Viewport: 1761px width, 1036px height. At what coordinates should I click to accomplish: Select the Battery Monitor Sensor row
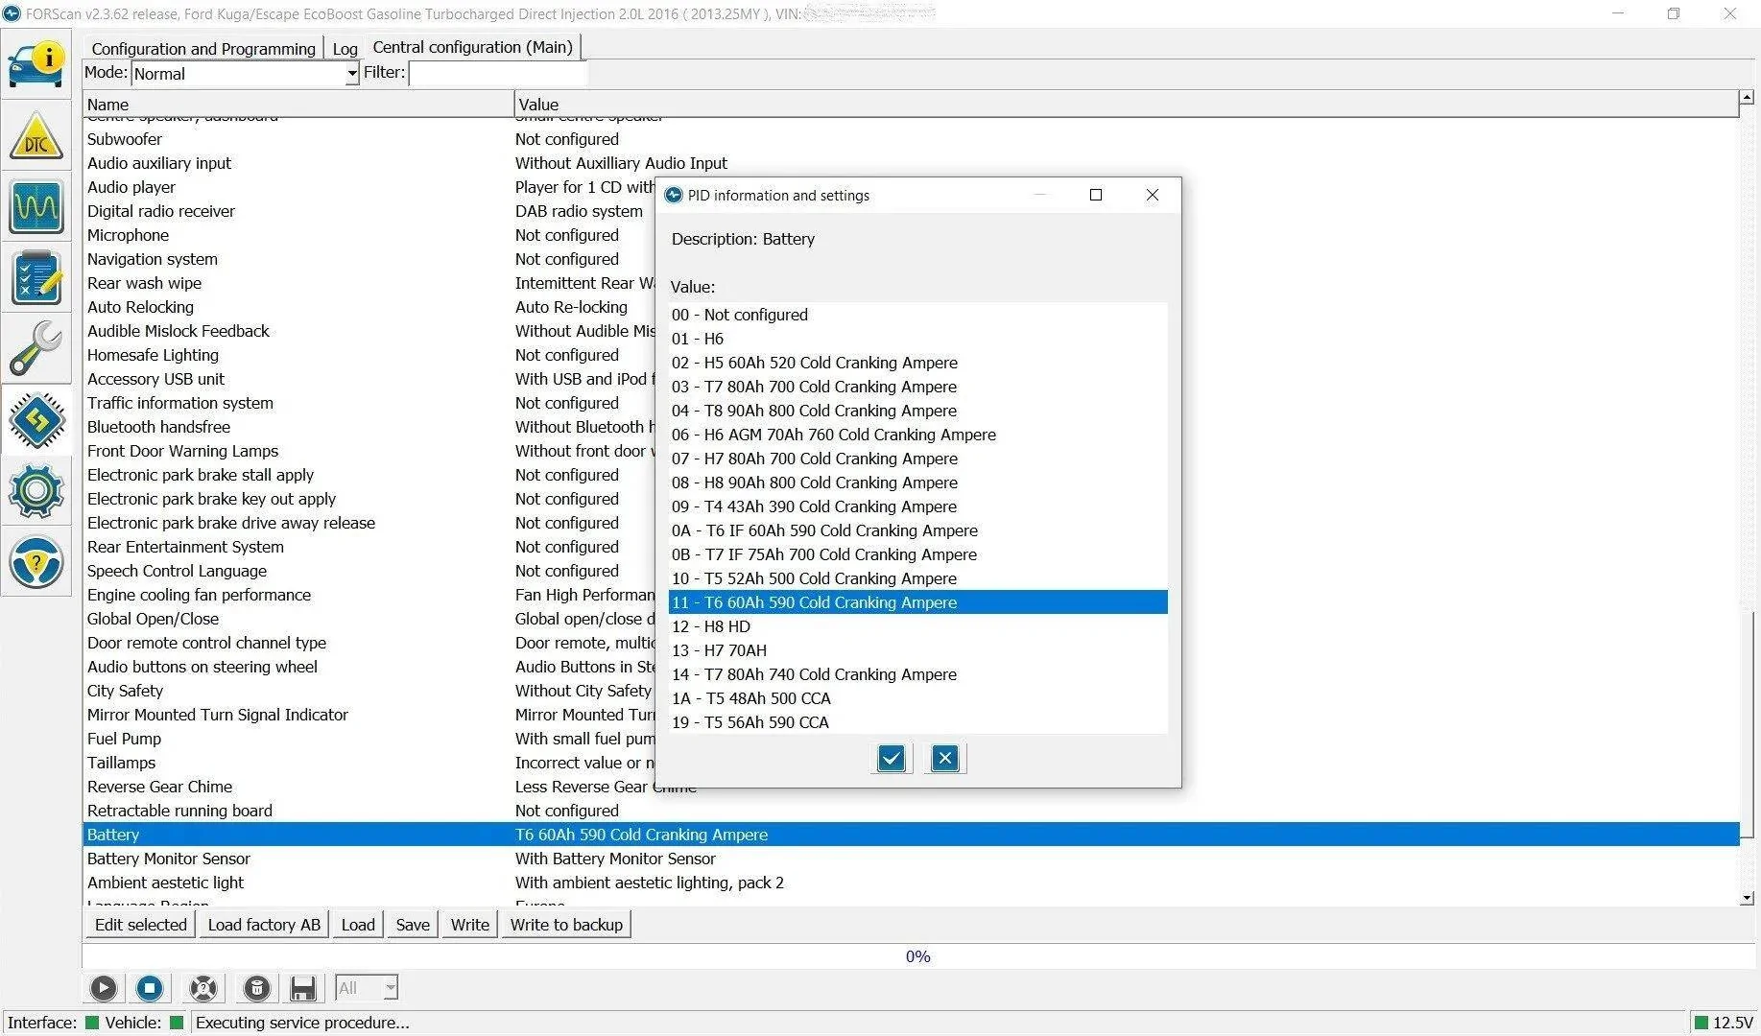911,859
